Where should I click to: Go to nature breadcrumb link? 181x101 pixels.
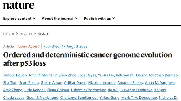click(8, 33)
